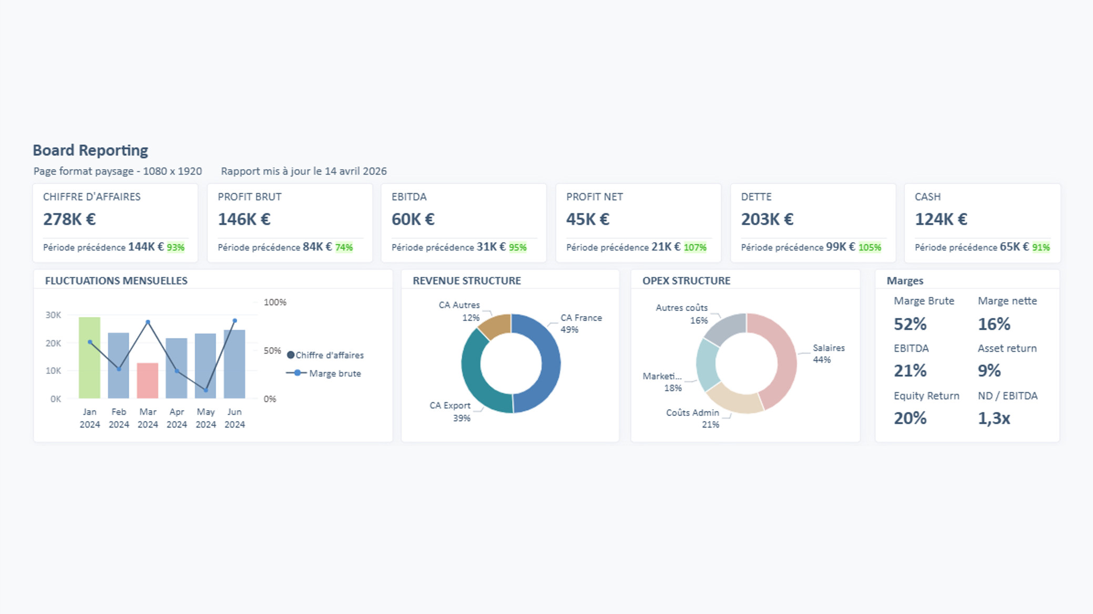Open the Chiffre d'affaires KPI card
The height and width of the screenshot is (614, 1093).
(115, 223)
